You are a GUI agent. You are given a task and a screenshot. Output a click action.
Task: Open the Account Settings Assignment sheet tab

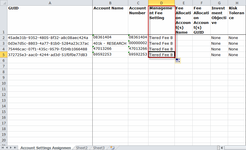coord(46,148)
